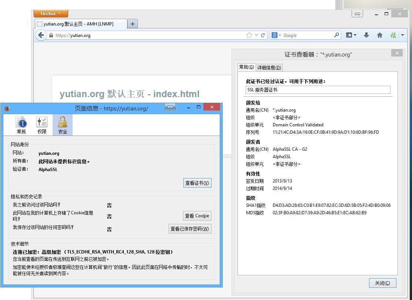Expand the URL history dropdown arrow
The width and height of the screenshot is (412, 300).
[x=256, y=35]
